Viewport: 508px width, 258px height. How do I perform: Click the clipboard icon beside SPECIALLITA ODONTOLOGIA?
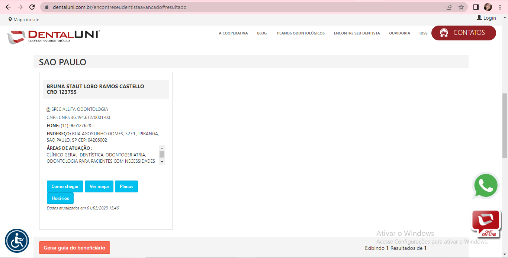pyautogui.click(x=48, y=109)
